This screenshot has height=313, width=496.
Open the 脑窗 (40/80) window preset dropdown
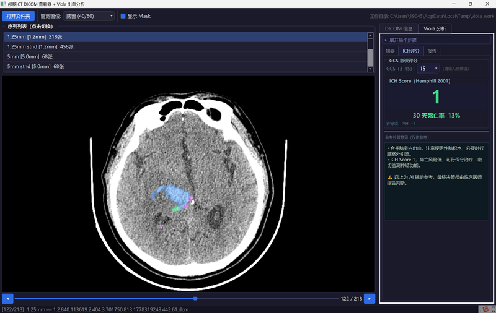[x=89, y=16]
